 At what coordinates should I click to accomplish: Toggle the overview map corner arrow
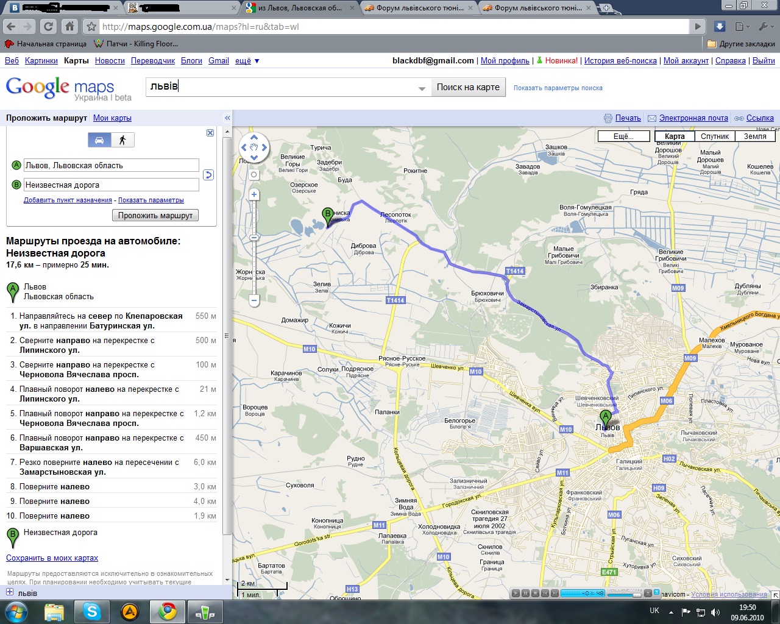click(775, 595)
